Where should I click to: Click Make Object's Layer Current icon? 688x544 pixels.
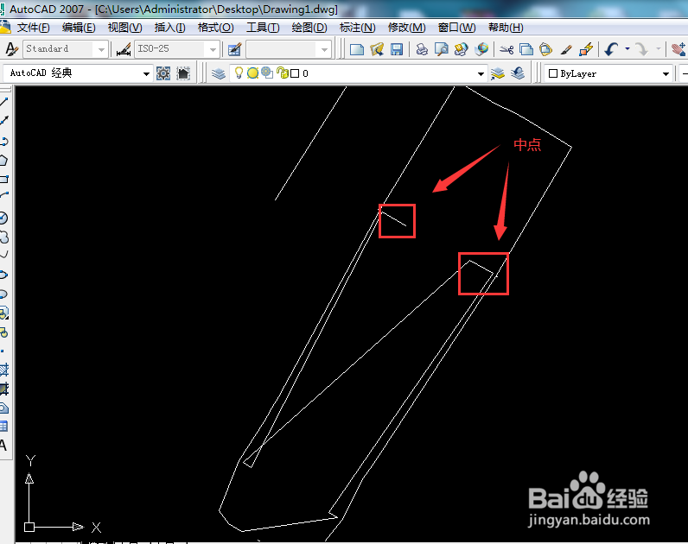(498, 73)
